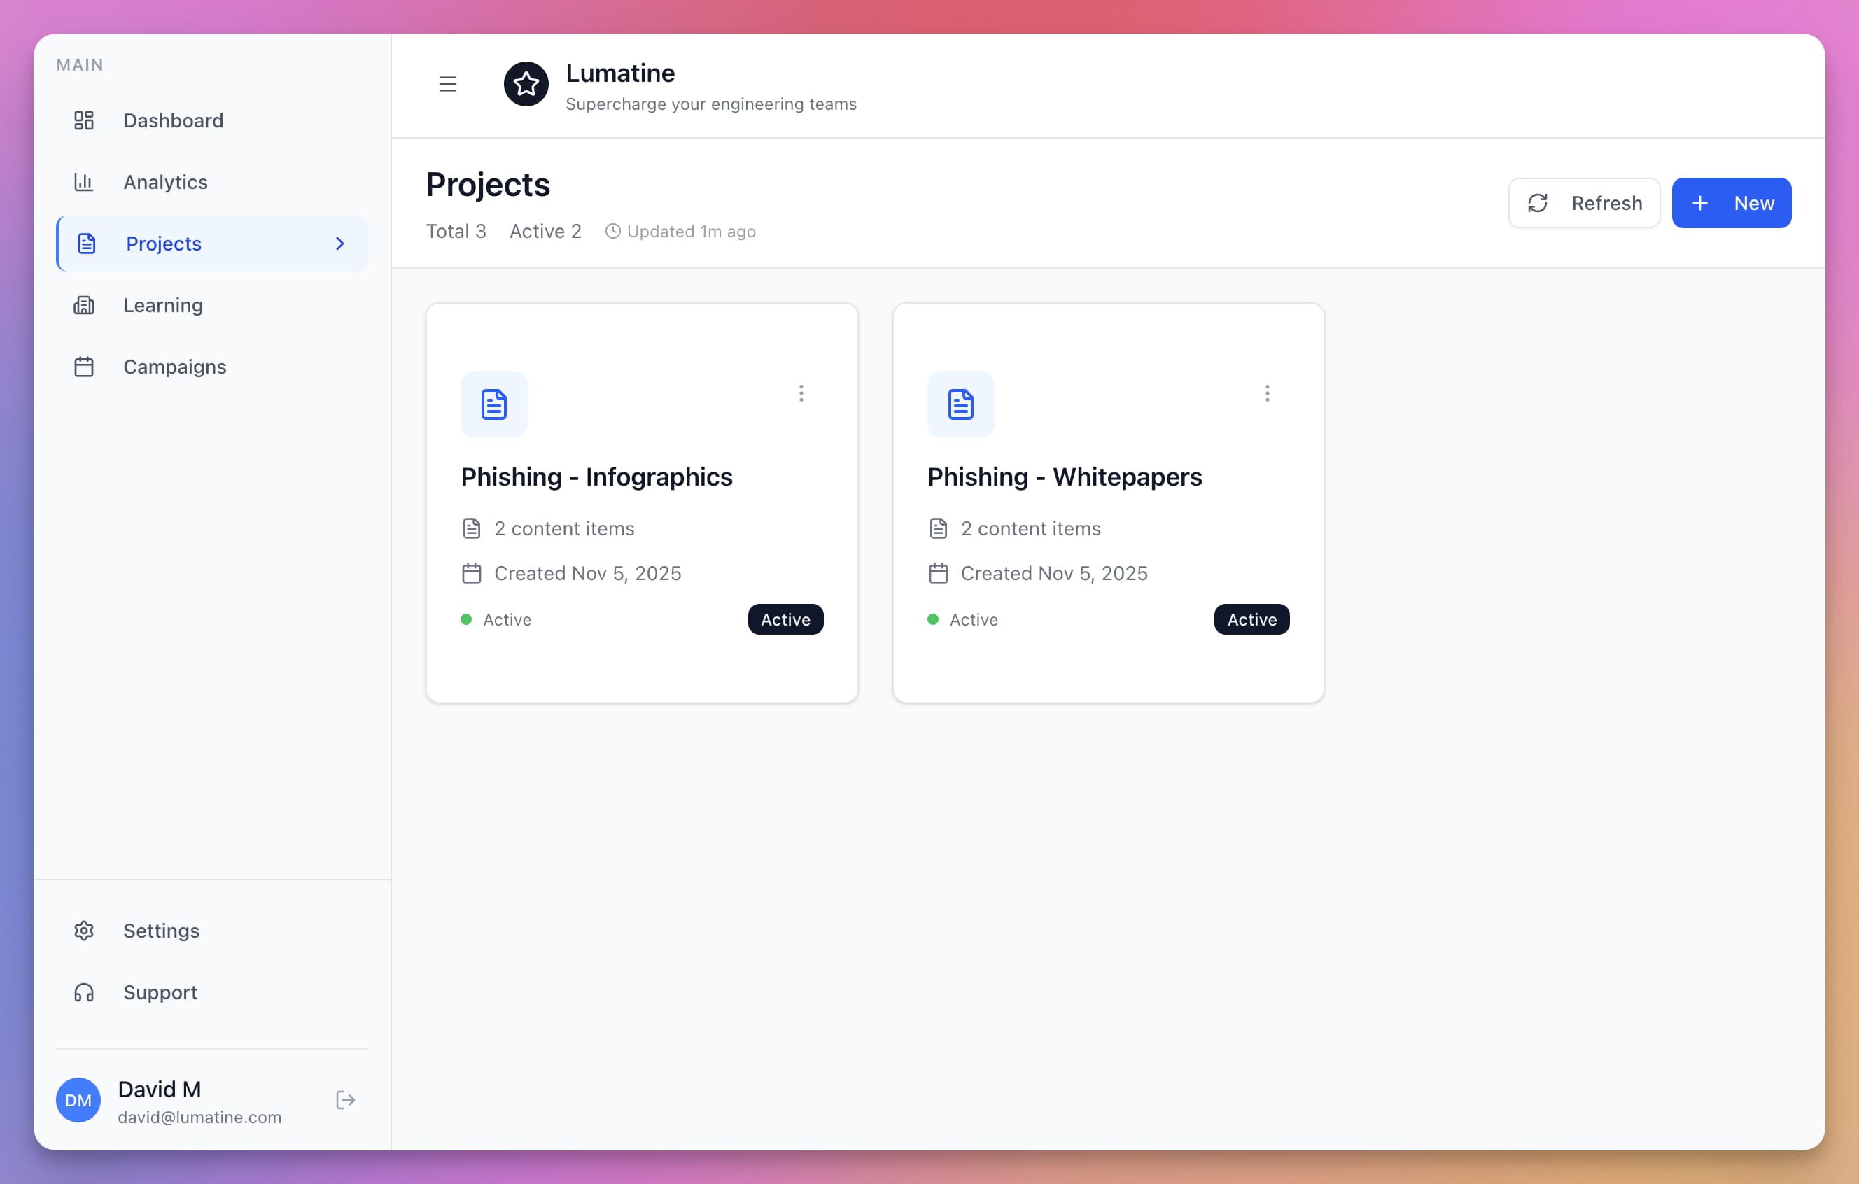Select the Analytics sidebar icon

point(83,182)
